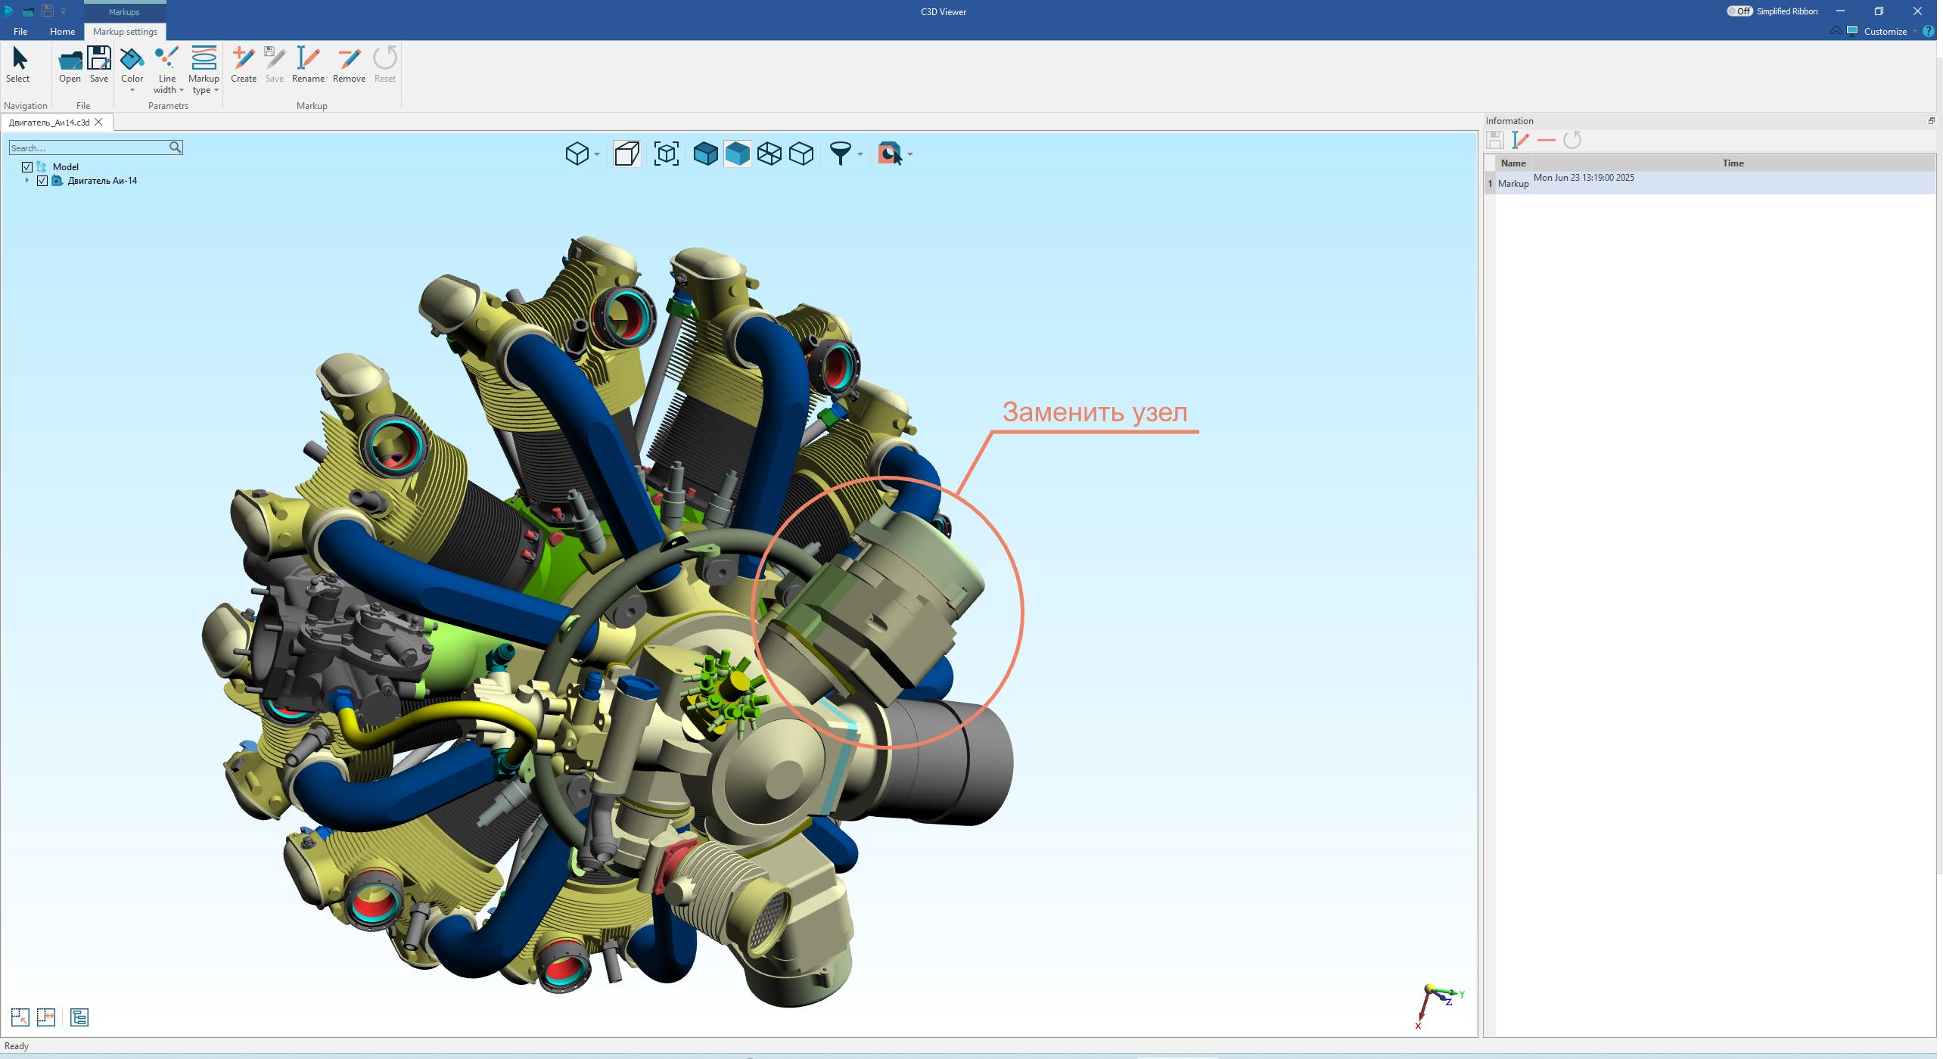1943x1059 pixels.
Task: Select the Model root tree item
Action: click(66, 167)
